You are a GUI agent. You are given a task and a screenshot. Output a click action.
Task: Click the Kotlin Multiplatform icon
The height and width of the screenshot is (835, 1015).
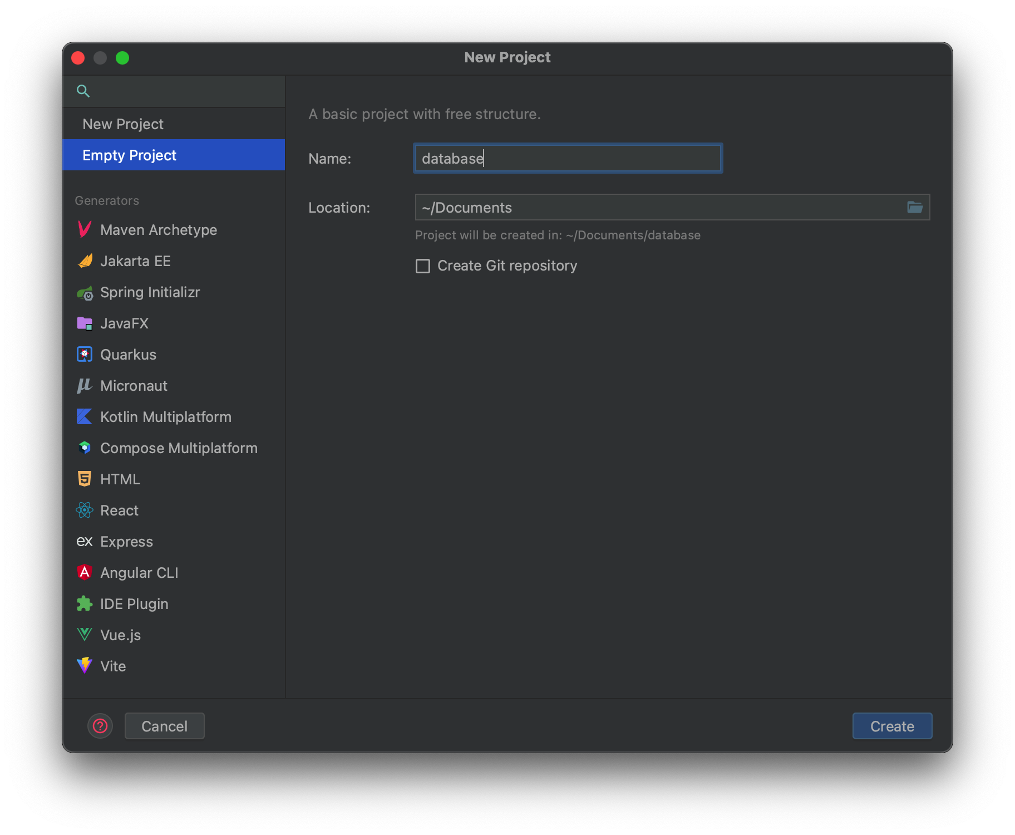click(x=85, y=416)
